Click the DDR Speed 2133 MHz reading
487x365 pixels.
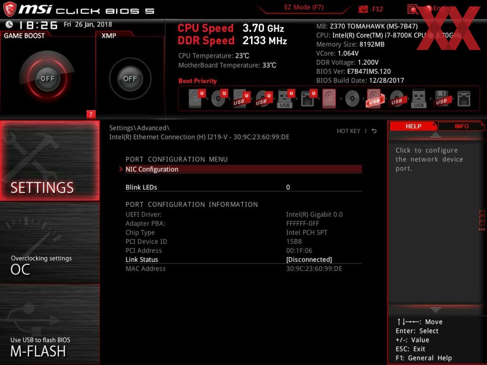[232, 40]
